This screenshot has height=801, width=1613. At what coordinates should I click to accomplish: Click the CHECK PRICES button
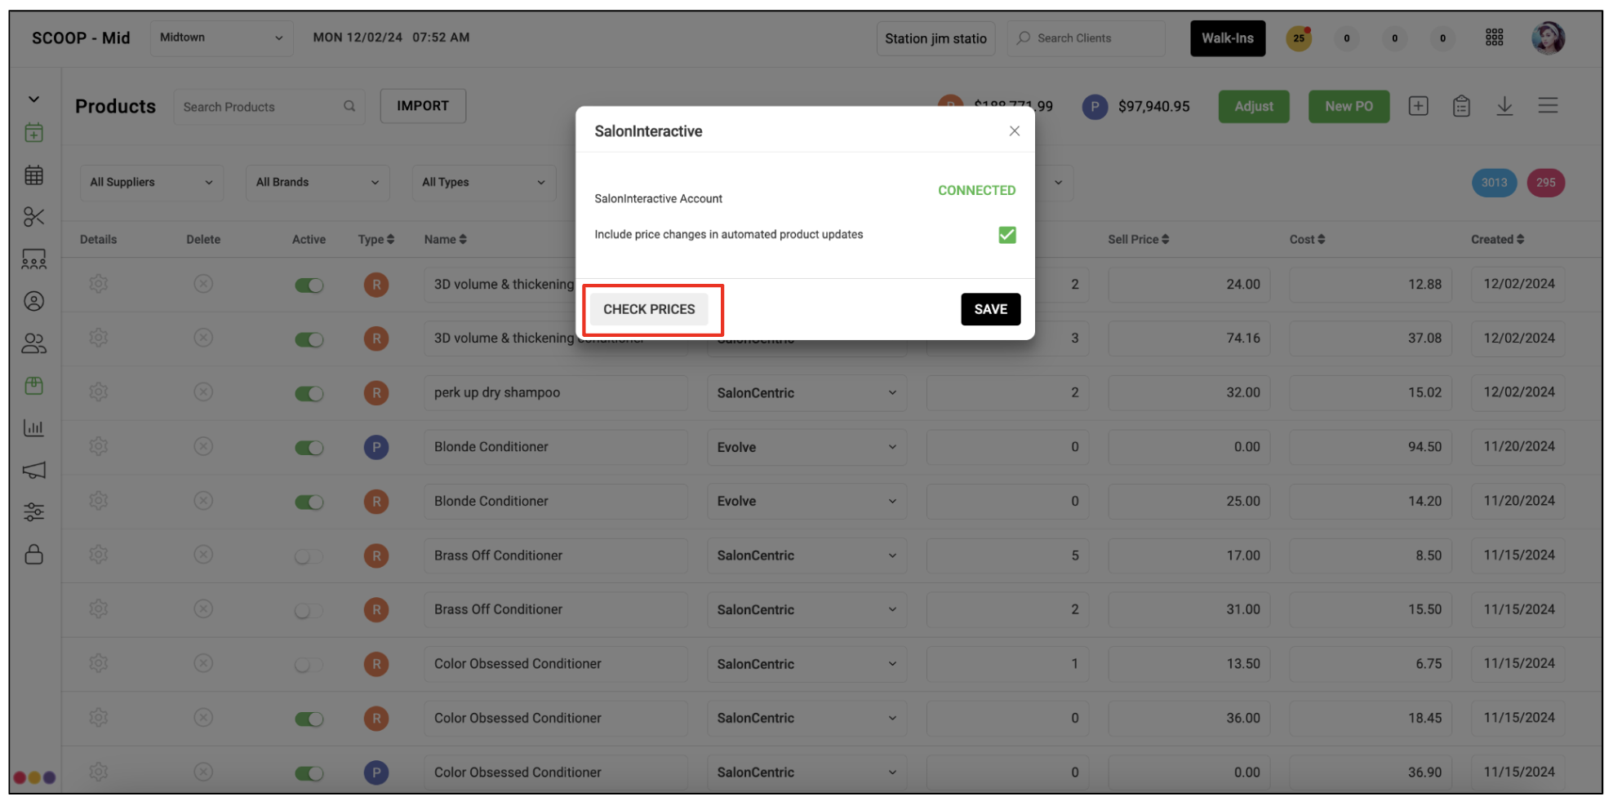(649, 309)
